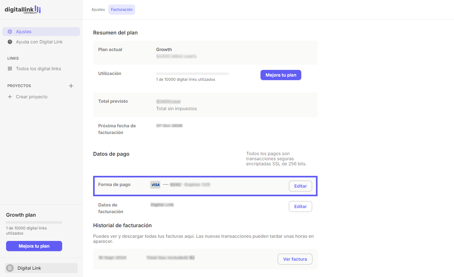The image size is (454, 277).
Task: Open the Digital Link account menu
Action: pos(41,268)
